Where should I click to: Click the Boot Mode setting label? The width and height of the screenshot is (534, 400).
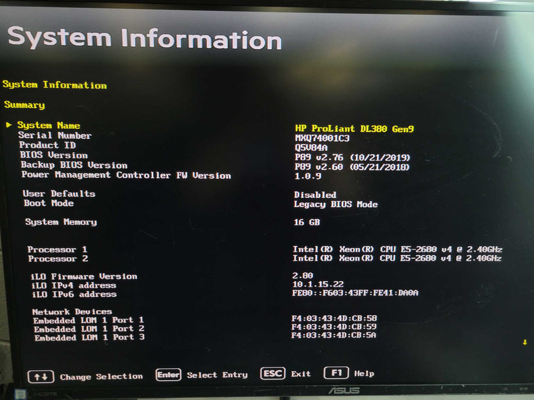49,203
